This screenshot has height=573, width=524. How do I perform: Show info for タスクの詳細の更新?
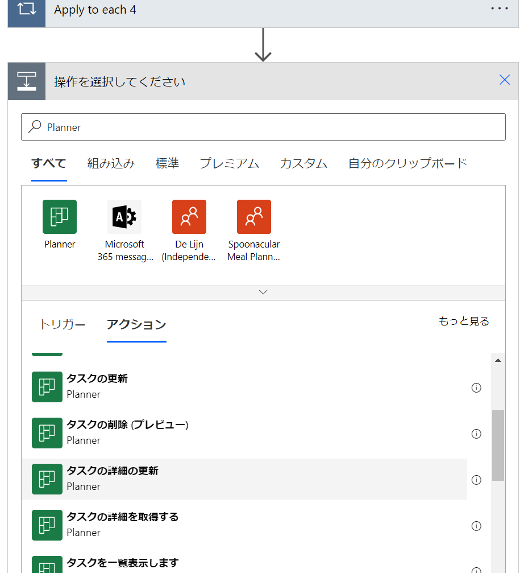pyautogui.click(x=476, y=480)
